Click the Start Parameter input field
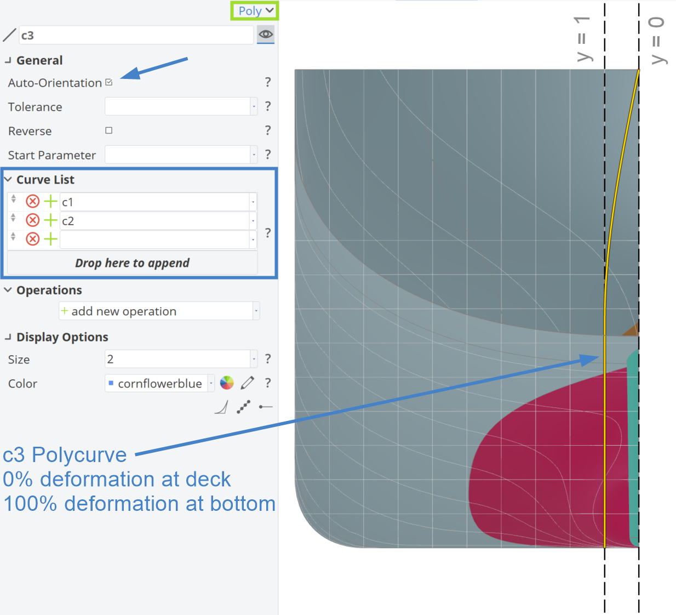This screenshot has width=676, height=615. coord(177,155)
